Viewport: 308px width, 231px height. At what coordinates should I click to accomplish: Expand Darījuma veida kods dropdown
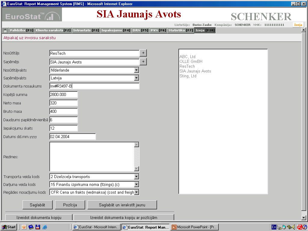[x=136, y=184]
